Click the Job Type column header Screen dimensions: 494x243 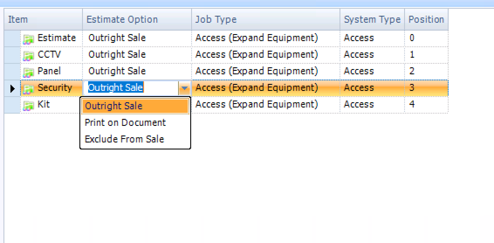[x=266, y=20]
